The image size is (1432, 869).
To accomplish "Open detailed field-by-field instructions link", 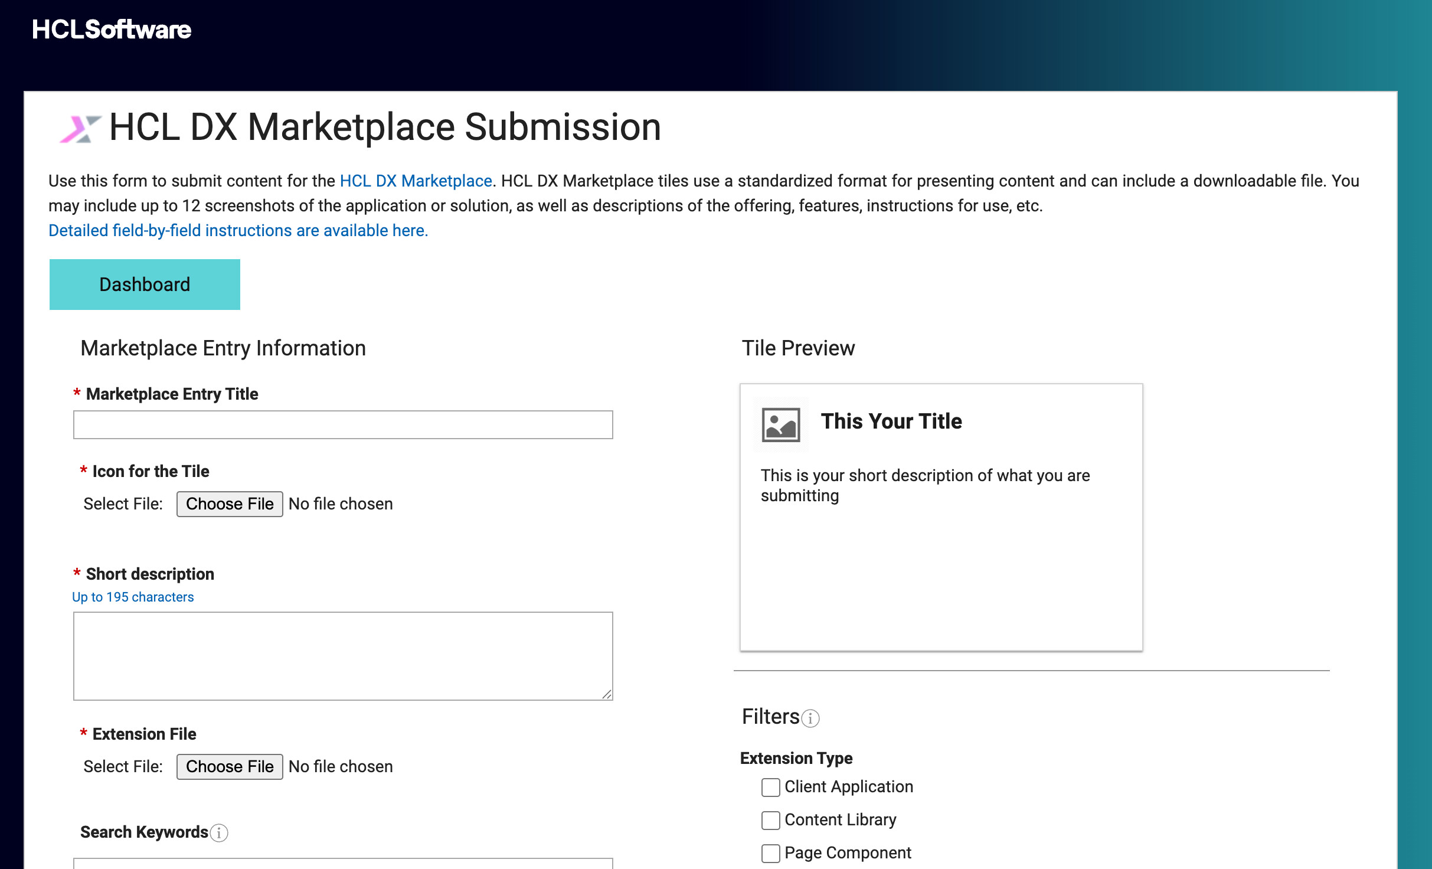I will (x=238, y=230).
